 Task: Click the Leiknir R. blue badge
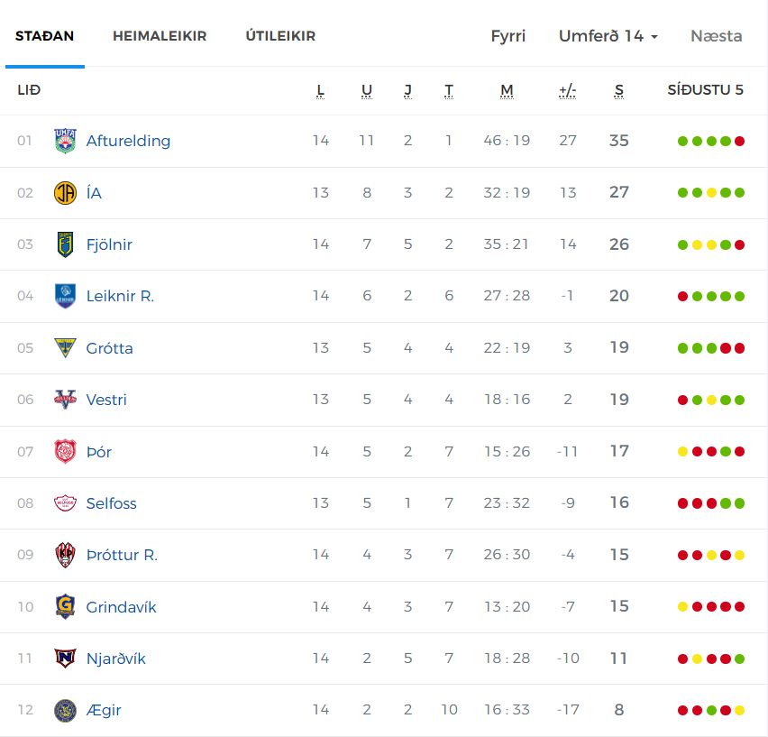(65, 296)
